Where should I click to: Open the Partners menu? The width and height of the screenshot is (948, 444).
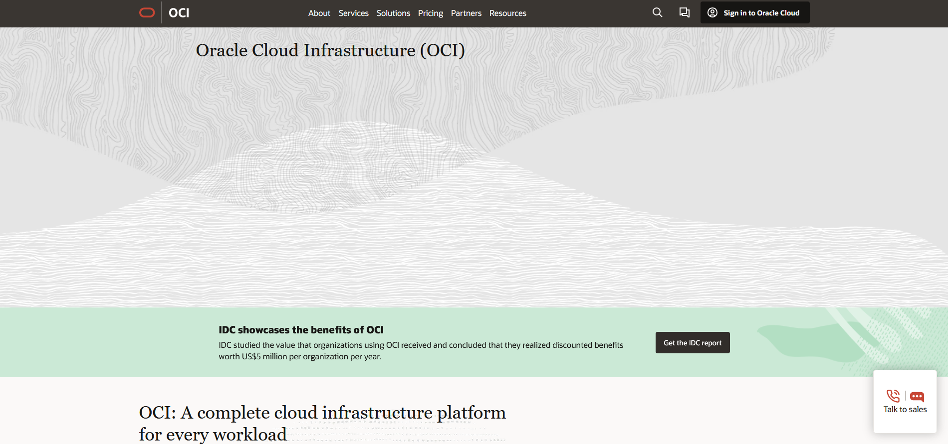pyautogui.click(x=466, y=13)
